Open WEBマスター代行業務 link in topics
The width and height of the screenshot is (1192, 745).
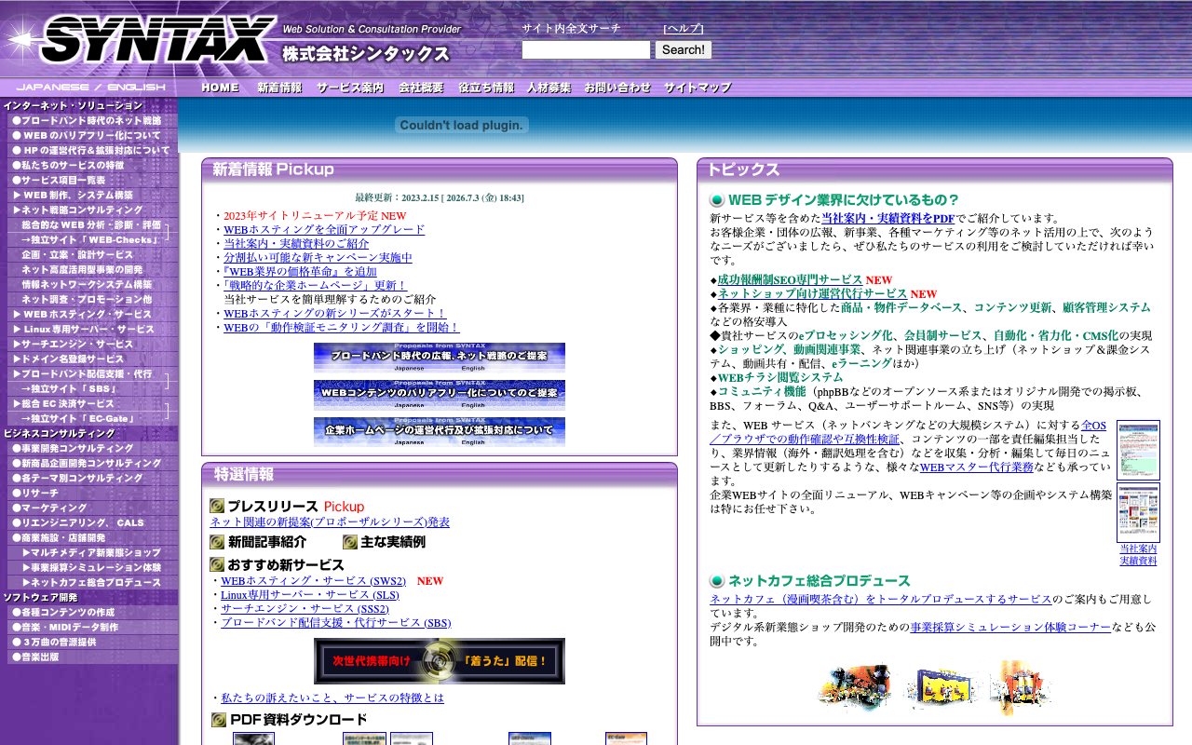point(977,467)
